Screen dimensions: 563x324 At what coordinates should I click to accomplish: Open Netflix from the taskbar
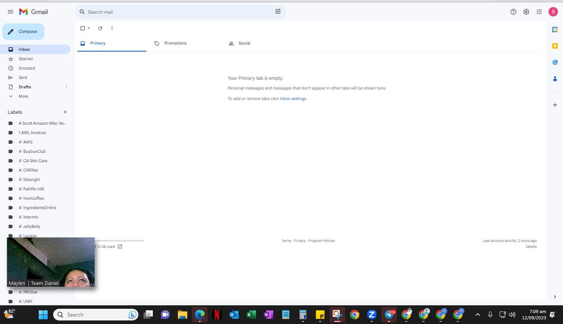[217, 315]
